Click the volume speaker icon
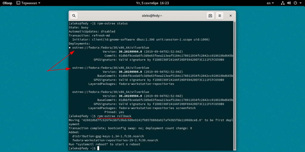Image resolution: width=305 pixels, height=152 pixels. [x=289, y=3]
